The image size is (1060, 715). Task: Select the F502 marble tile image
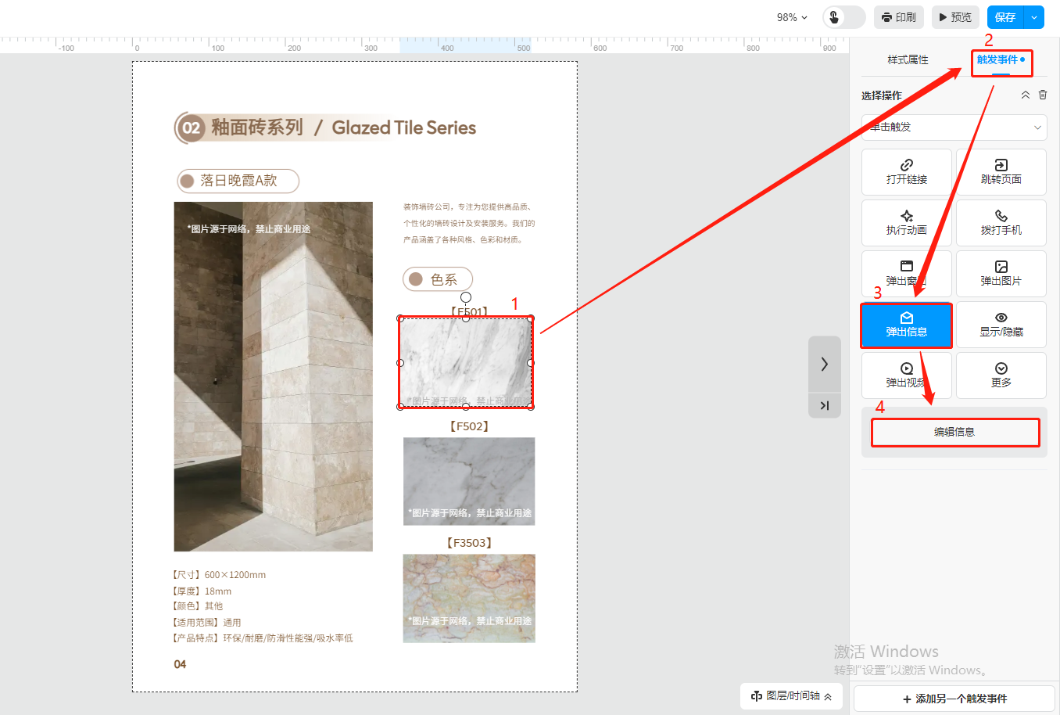469,480
